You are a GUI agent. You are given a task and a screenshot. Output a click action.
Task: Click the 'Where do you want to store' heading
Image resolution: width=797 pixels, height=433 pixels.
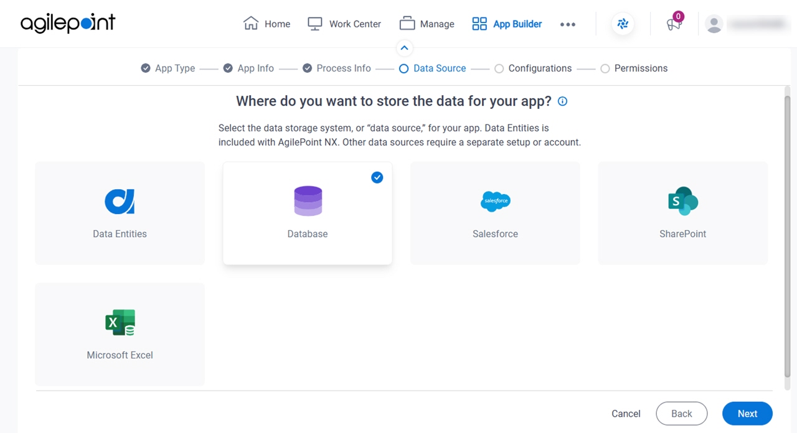[x=394, y=101]
